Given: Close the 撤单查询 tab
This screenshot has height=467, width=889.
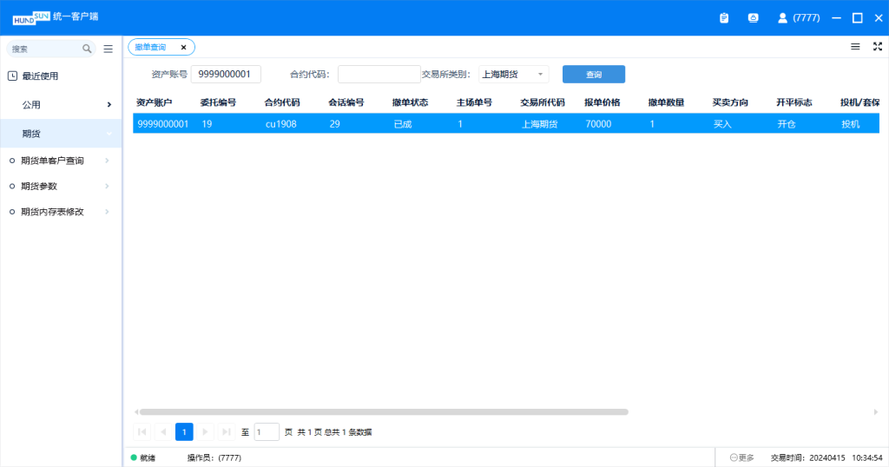Looking at the screenshot, I should pyautogui.click(x=183, y=48).
